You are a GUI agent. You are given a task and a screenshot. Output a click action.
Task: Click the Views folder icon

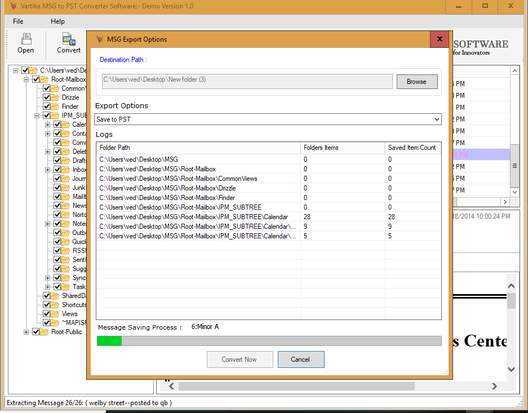(x=55, y=314)
